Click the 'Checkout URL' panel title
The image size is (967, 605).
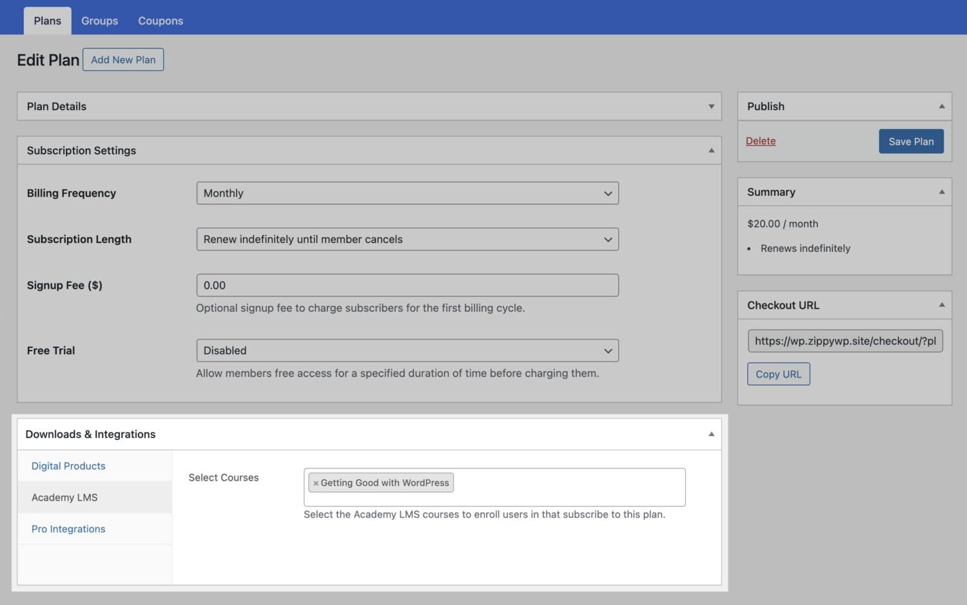(x=783, y=305)
